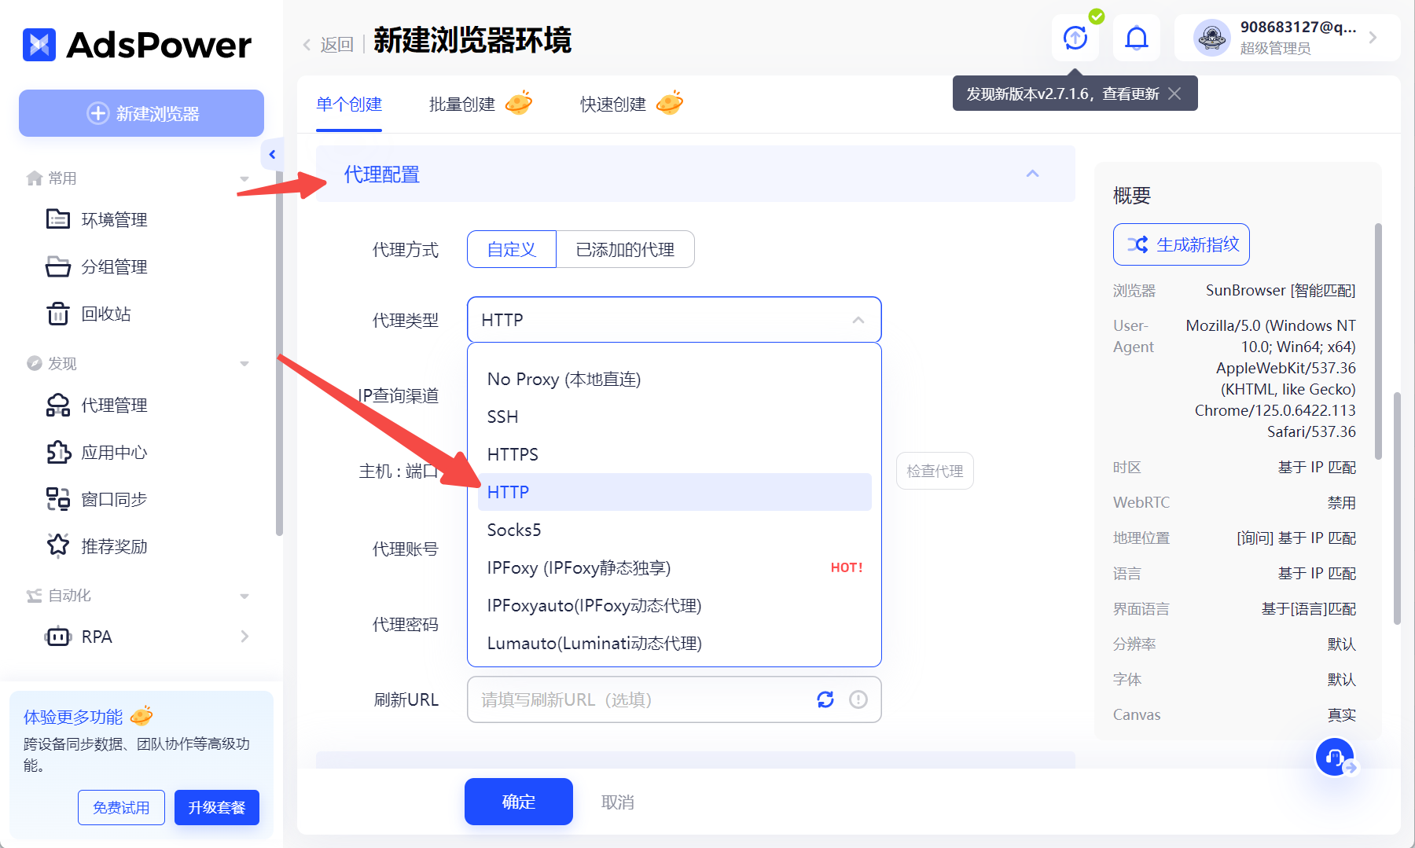The image size is (1415, 848).
Task: Close the new version notification tooltip
Action: click(x=1174, y=94)
